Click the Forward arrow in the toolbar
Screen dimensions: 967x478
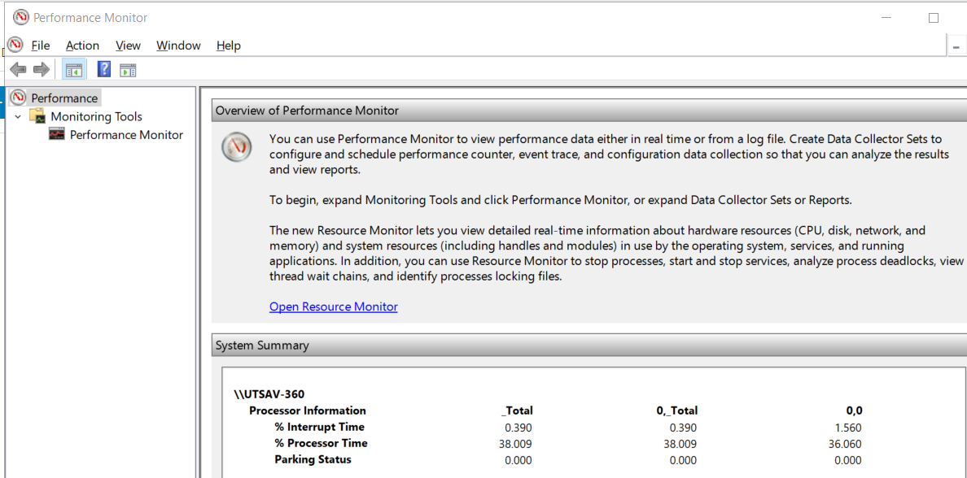pos(42,70)
